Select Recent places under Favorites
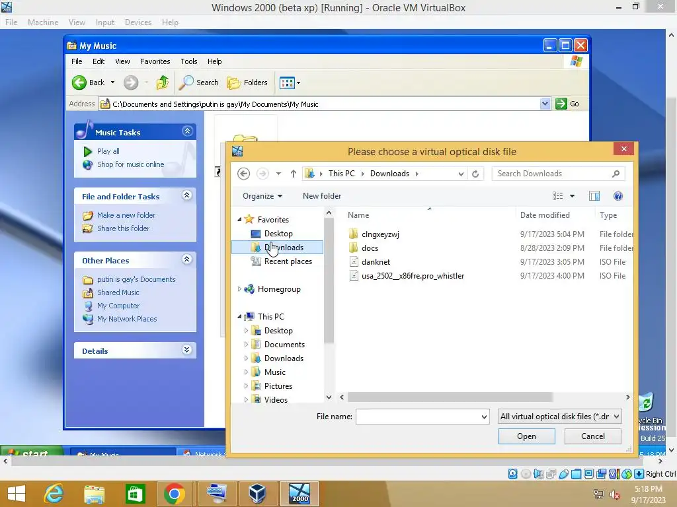The width and height of the screenshot is (677, 507). pos(288,261)
